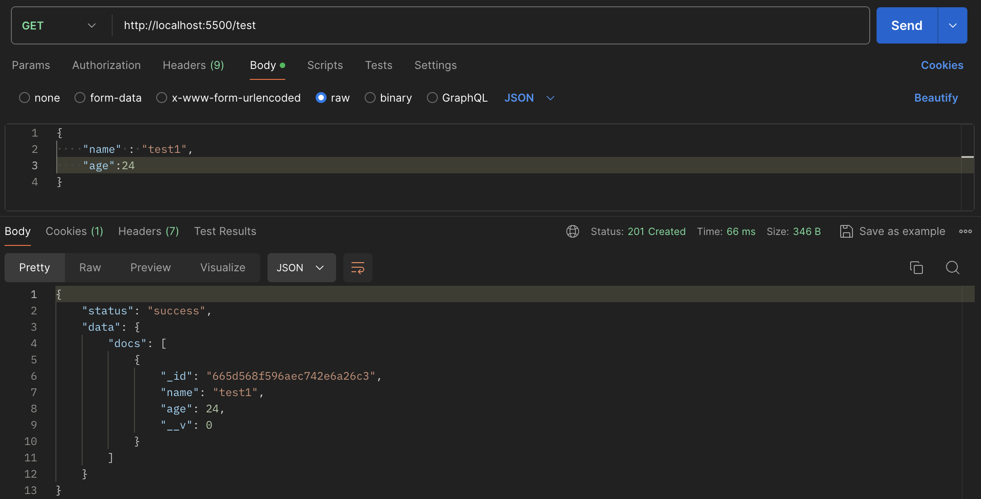Image resolution: width=981 pixels, height=499 pixels.
Task: Switch to the Raw response view
Action: (90, 268)
